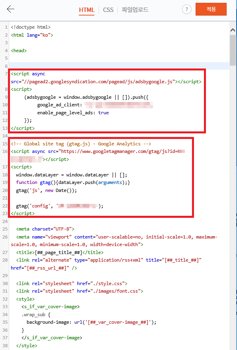Click the opening <s_if_var_cover-image> line
This screenshot has width=237, height=350.
(x=51, y=307)
